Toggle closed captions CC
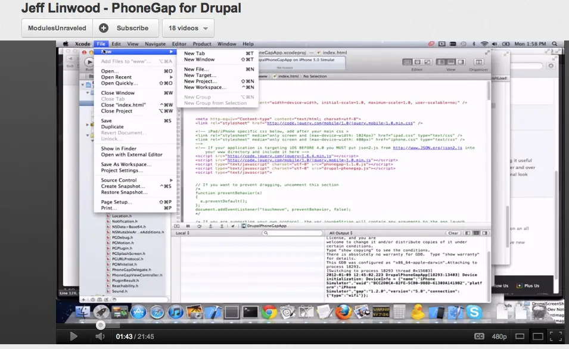This screenshot has width=569, height=349. pyautogui.click(x=479, y=336)
